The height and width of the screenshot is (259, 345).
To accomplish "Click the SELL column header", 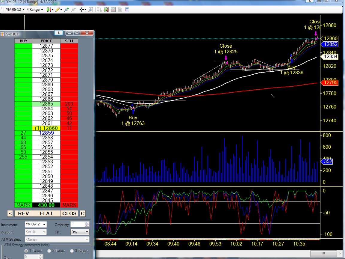I will click(x=69, y=41).
